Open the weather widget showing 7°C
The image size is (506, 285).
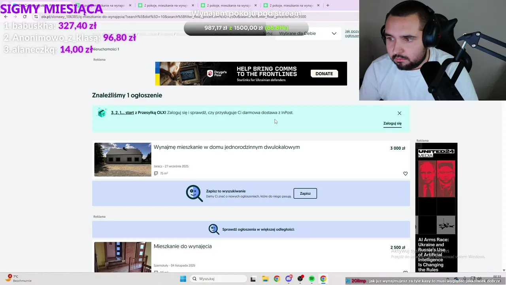coord(18,279)
